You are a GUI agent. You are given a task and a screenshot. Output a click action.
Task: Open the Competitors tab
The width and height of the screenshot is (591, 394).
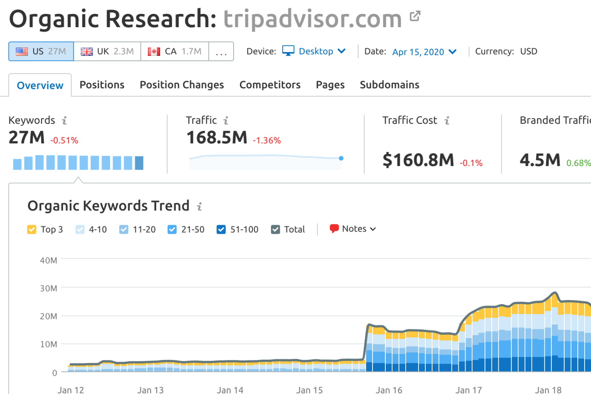[270, 85]
